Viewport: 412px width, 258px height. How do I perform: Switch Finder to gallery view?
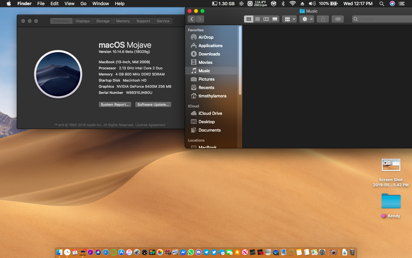click(x=275, y=19)
